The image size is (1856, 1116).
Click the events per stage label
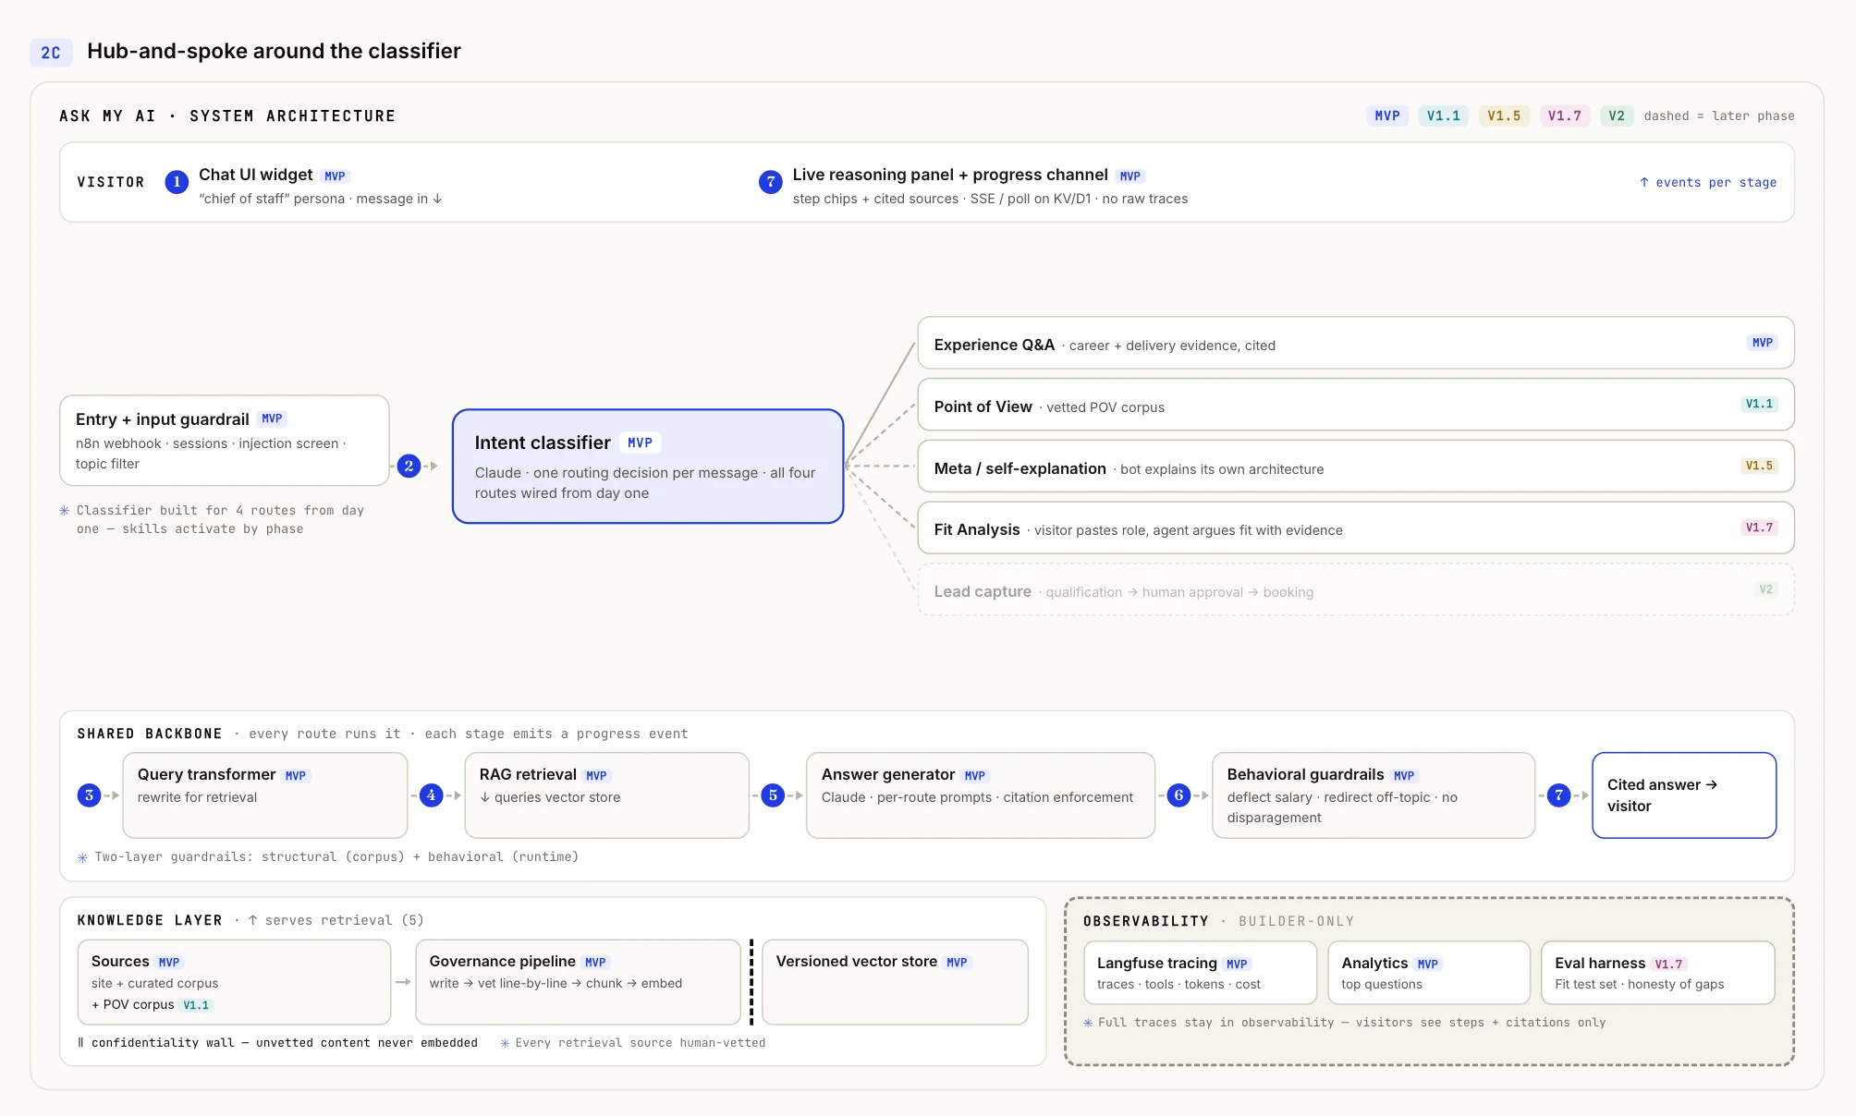[x=1708, y=183]
